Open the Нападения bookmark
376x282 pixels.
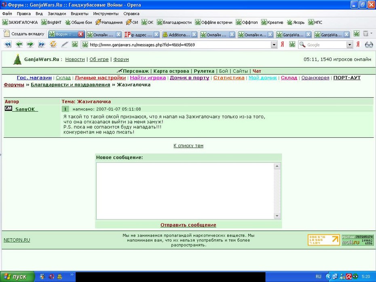point(109,23)
